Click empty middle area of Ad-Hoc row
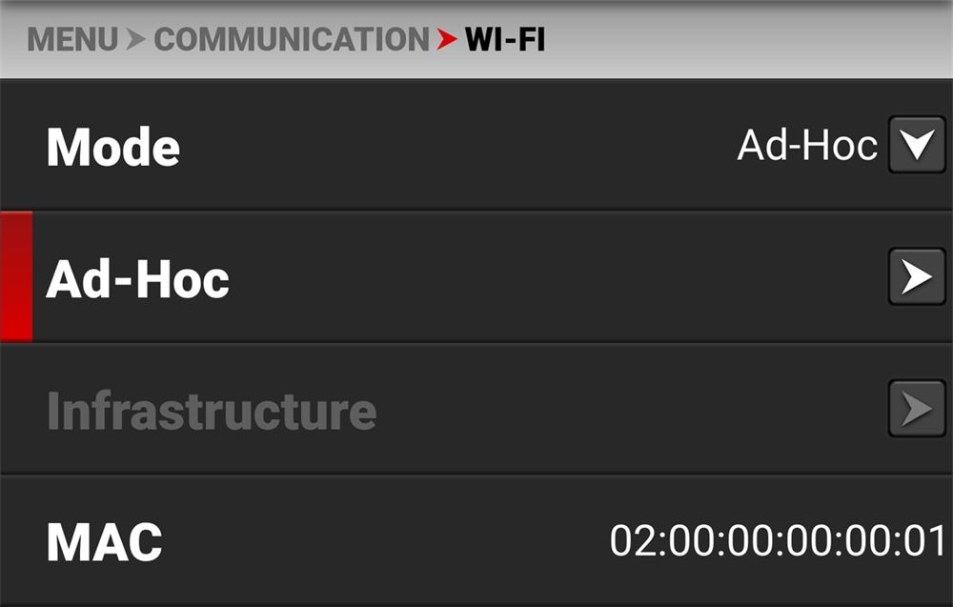The image size is (953, 607). [547, 277]
